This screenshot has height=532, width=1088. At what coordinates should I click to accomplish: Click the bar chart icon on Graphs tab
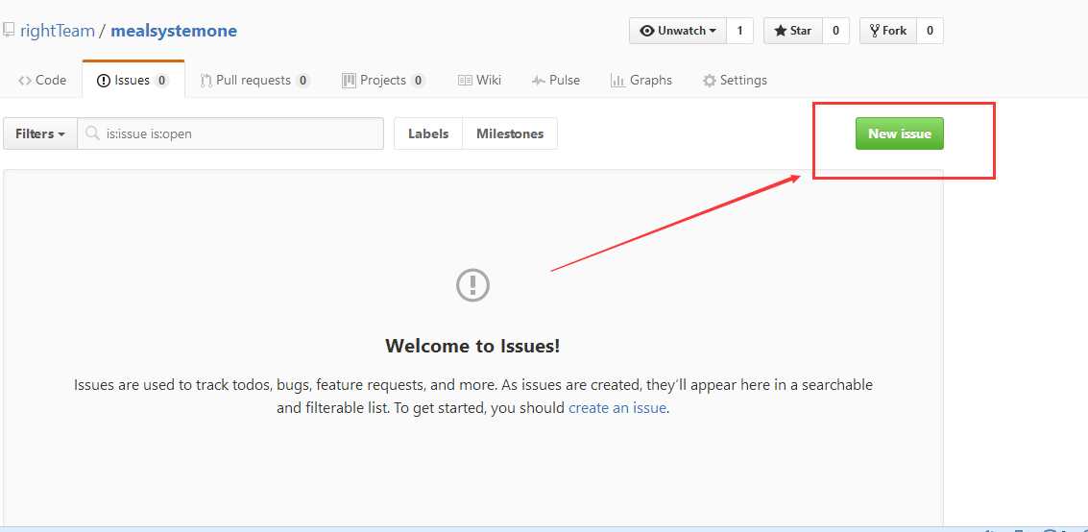617,81
